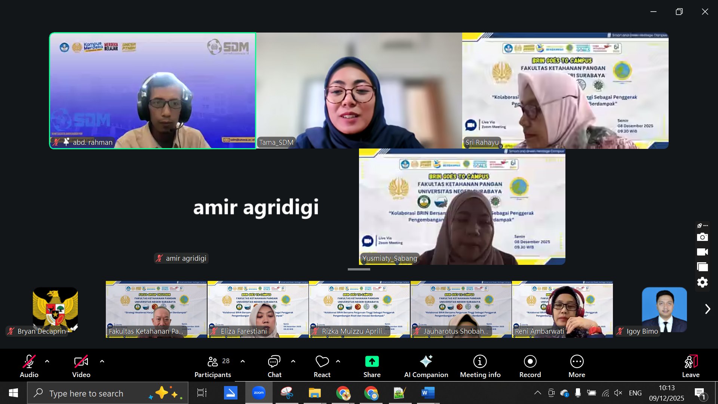Expand the React options arrow
Viewport: 718px width, 404px height.
tap(338, 361)
